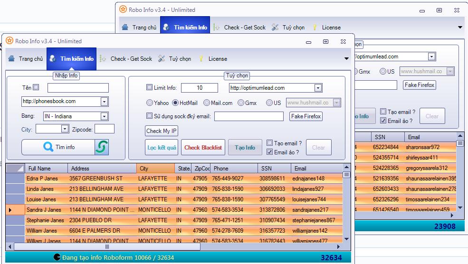Click the green refresh icon beside Tìm info

pos(102,147)
